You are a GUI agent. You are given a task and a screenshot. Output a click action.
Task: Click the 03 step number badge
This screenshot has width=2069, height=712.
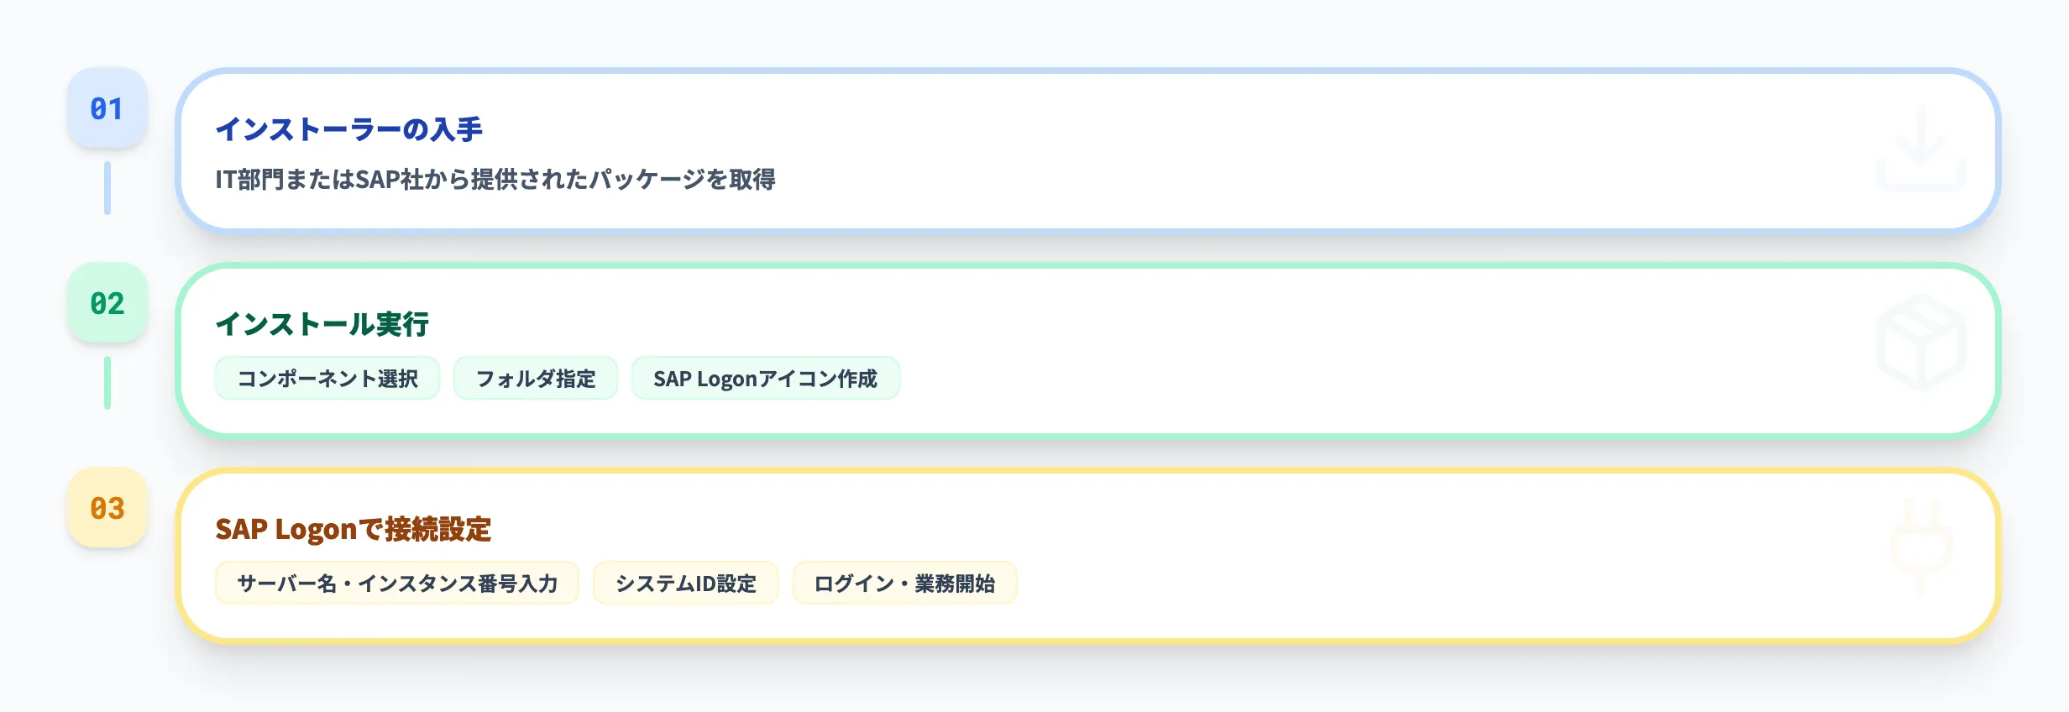click(x=107, y=508)
